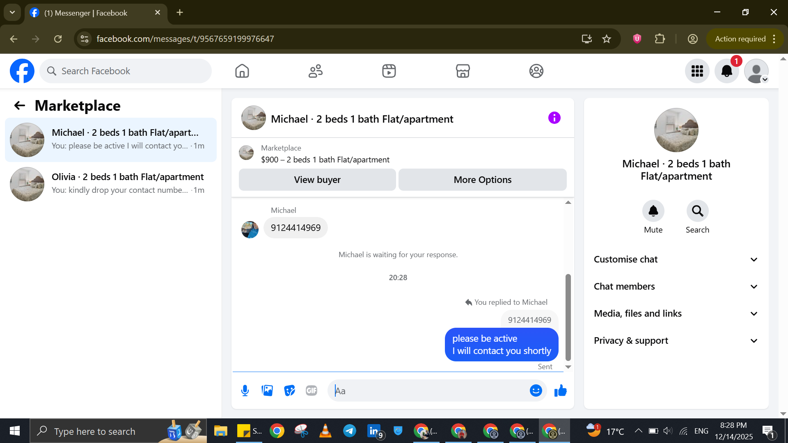This screenshot has width=788, height=443.
Task: Attach a photo using the image icon
Action: coord(267,390)
